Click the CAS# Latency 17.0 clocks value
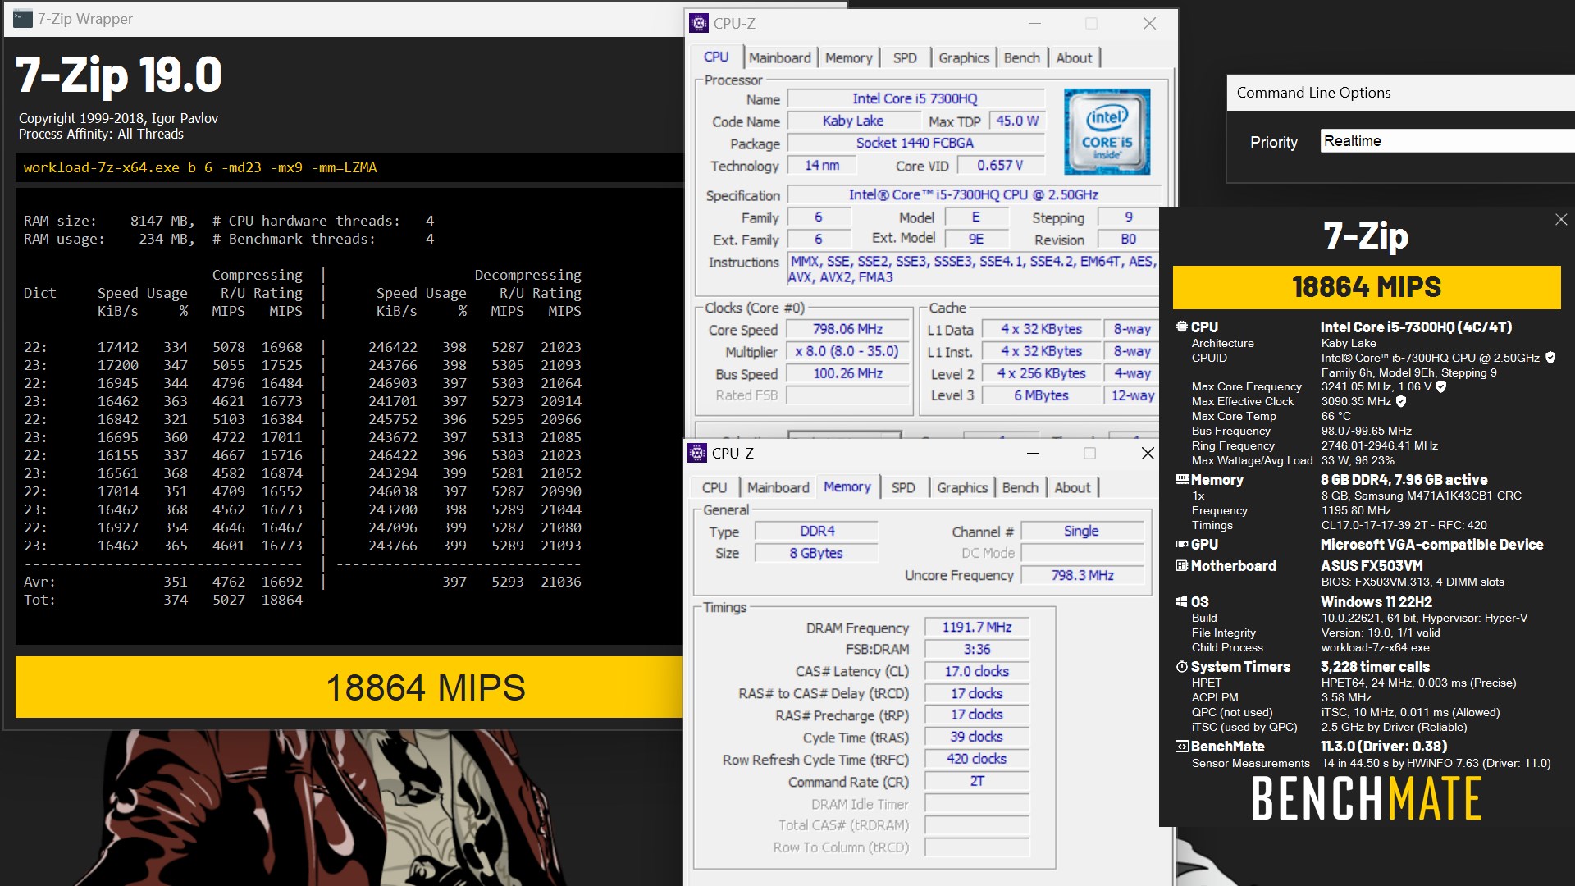The height and width of the screenshot is (886, 1575). coord(976,671)
